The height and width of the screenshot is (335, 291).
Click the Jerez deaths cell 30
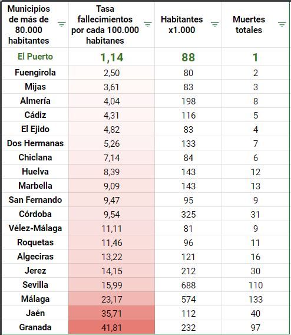point(256,271)
